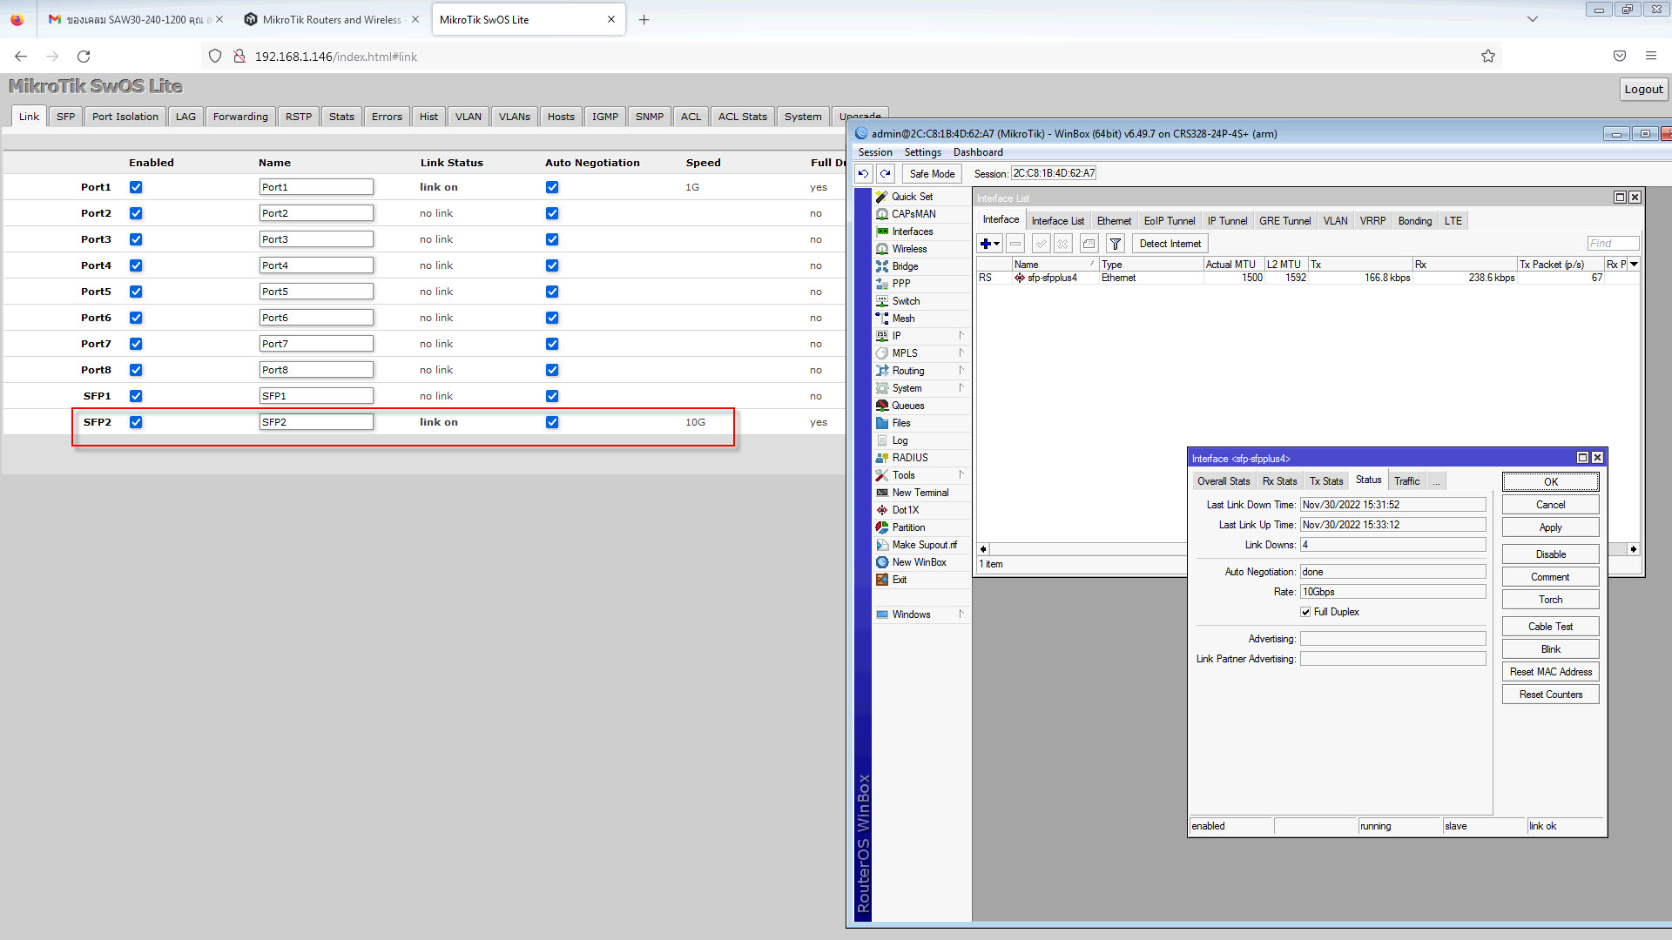Toggle the Full Duplex checkbox
Image resolution: width=1672 pixels, height=940 pixels.
coord(1305,612)
